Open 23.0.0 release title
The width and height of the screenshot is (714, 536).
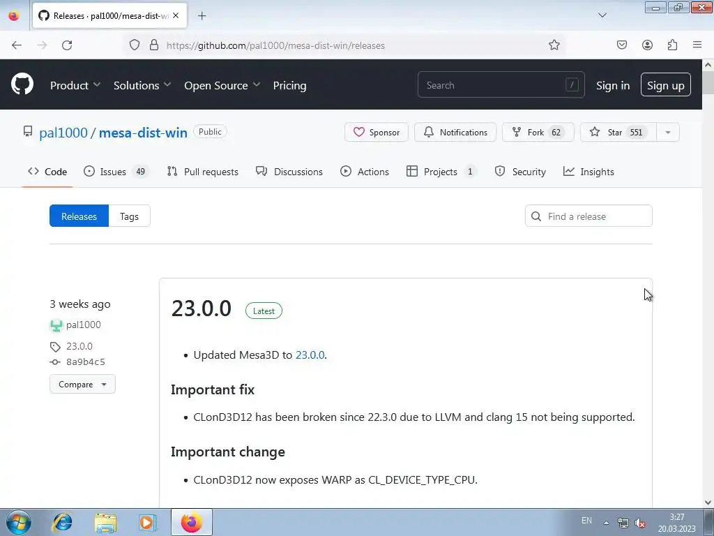(x=202, y=308)
